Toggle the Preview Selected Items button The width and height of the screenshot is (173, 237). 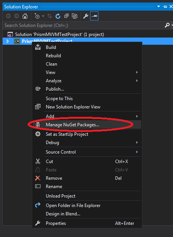point(94,16)
